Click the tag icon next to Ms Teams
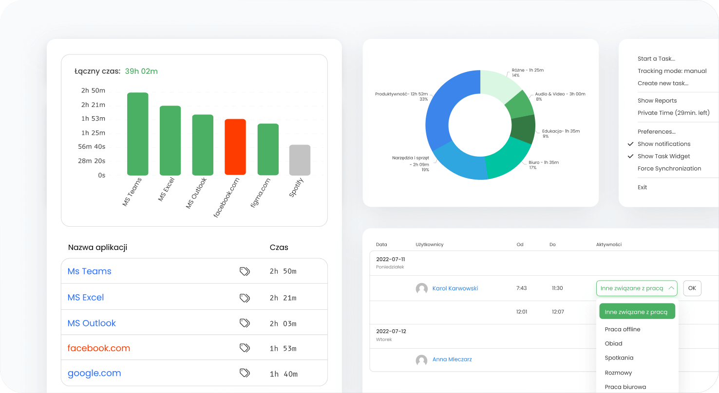 [245, 271]
